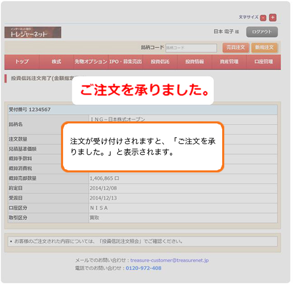This screenshot has height=284, width=293.
Task: Open the 先物オプション menu tab
Action: click(x=91, y=62)
